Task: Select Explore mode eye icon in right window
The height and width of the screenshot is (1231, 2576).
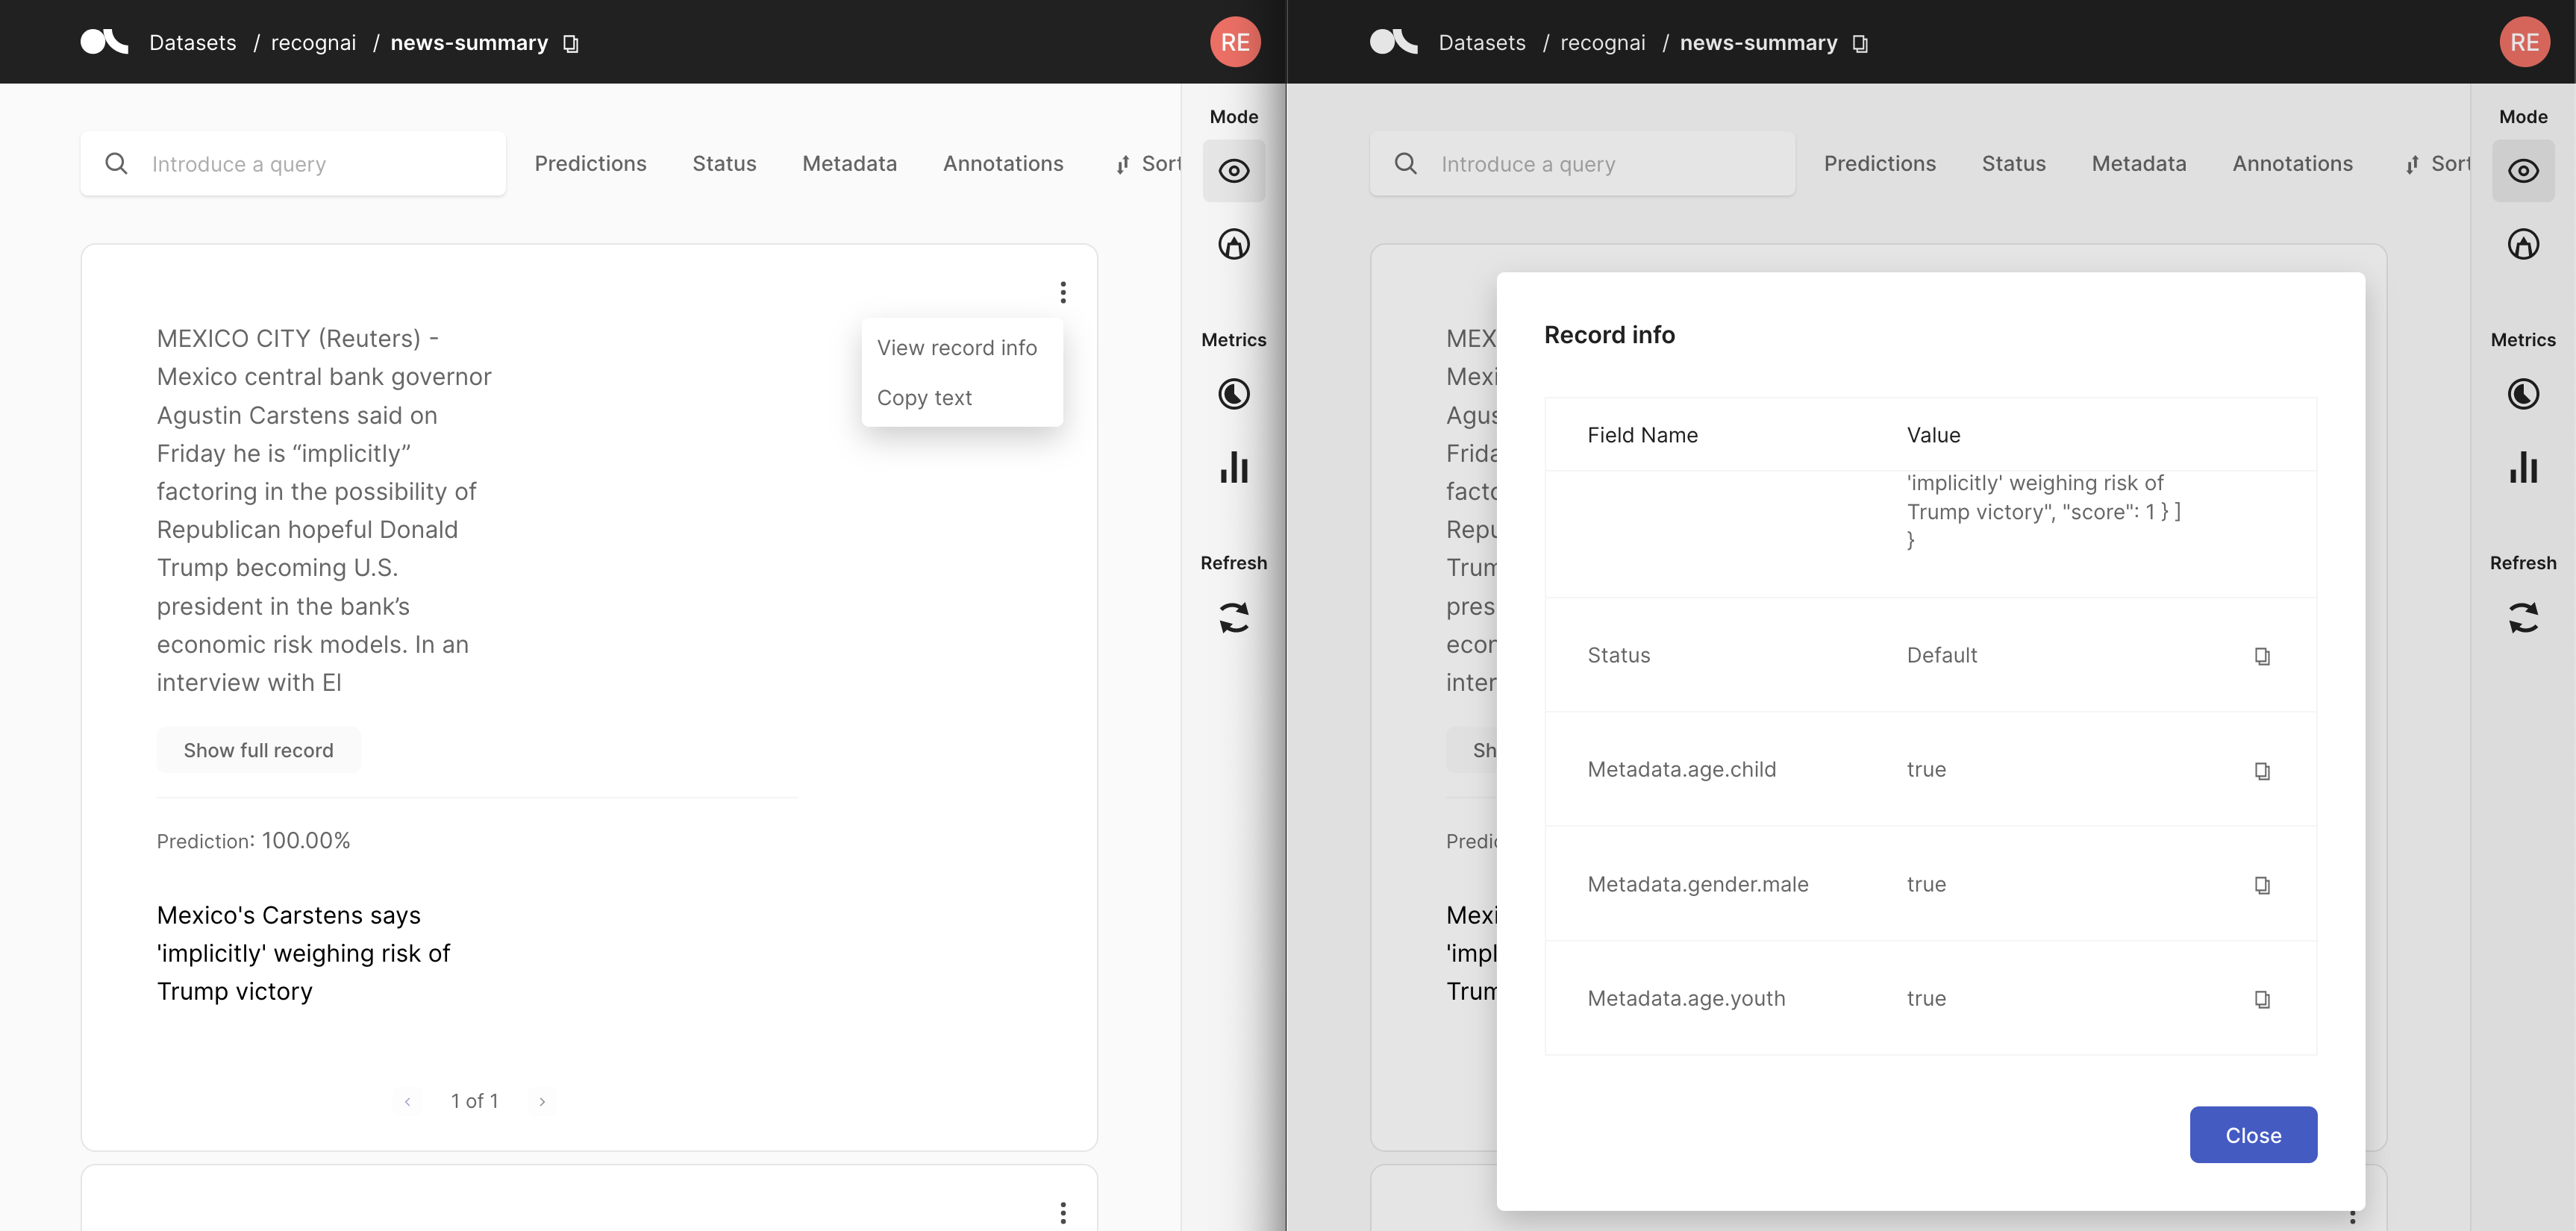Action: (x=2523, y=171)
